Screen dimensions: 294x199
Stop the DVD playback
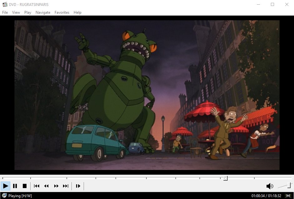tap(25, 186)
